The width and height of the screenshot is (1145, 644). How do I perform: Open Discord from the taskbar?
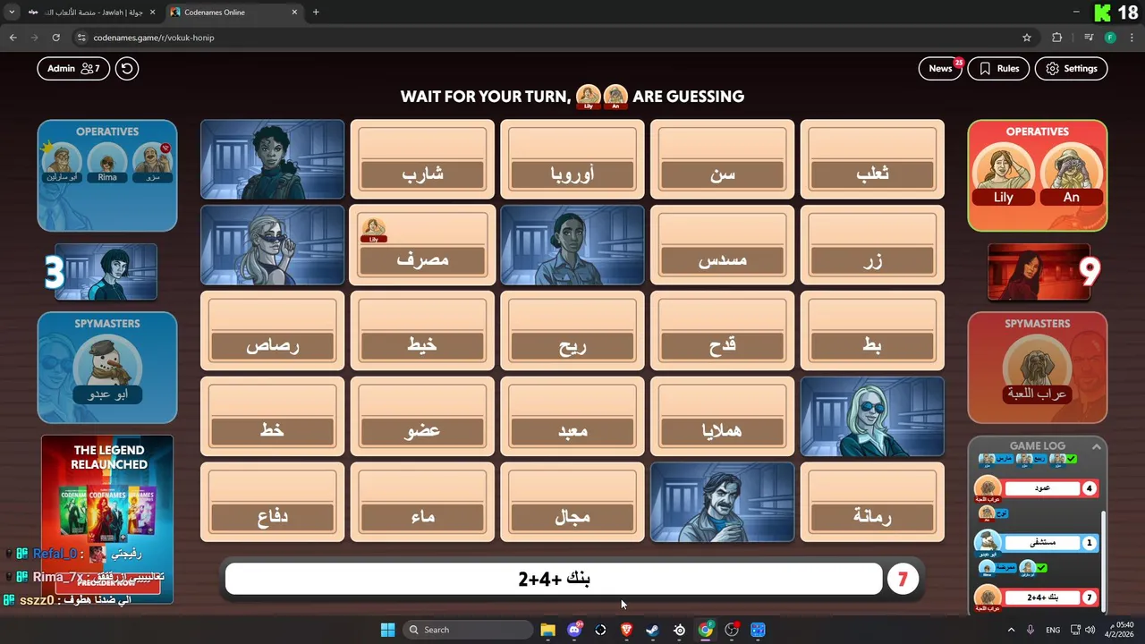[x=574, y=630]
